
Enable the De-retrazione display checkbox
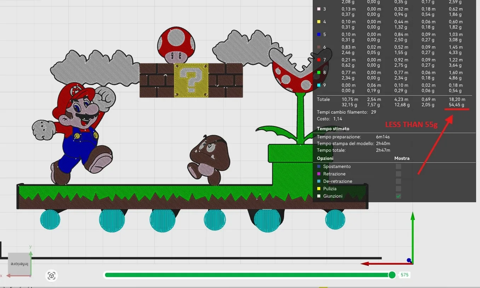[x=399, y=181]
